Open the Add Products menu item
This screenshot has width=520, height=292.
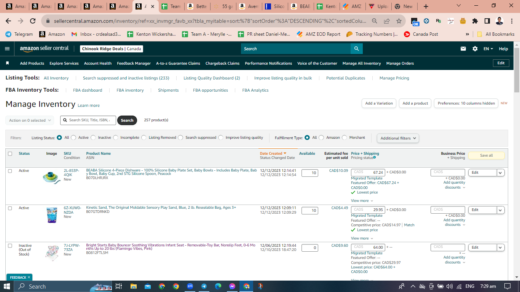point(32,63)
